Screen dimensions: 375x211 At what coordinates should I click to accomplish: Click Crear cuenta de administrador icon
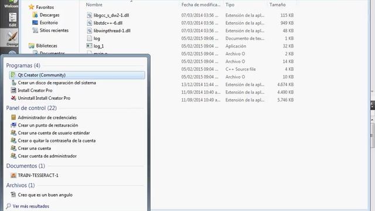[13, 156]
